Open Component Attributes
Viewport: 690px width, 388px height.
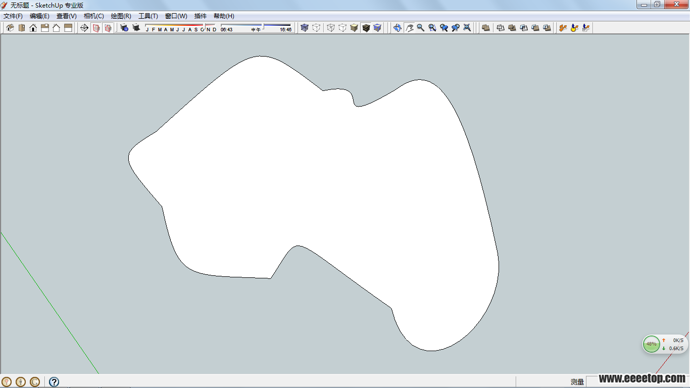586,28
